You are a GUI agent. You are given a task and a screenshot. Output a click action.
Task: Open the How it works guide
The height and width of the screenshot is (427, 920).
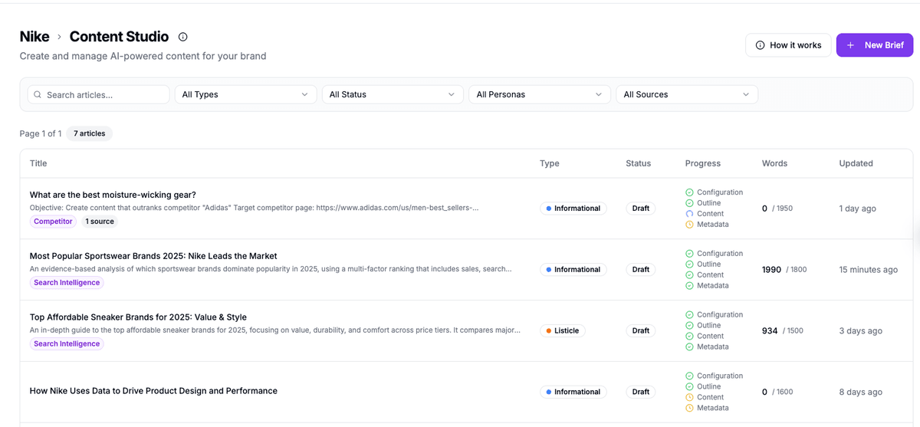click(787, 45)
